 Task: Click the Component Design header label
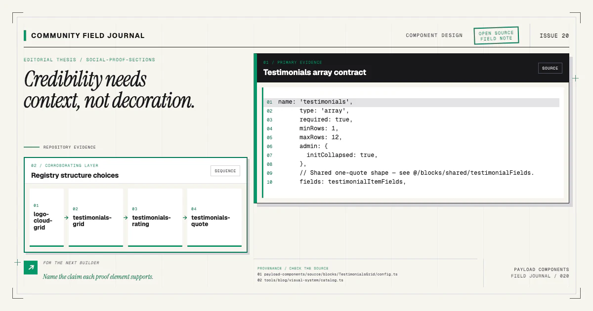434,36
